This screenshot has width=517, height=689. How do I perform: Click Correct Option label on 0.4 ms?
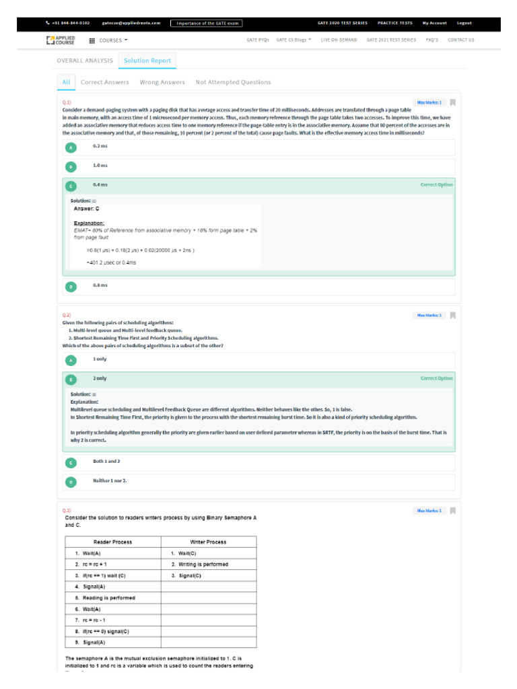click(436, 184)
